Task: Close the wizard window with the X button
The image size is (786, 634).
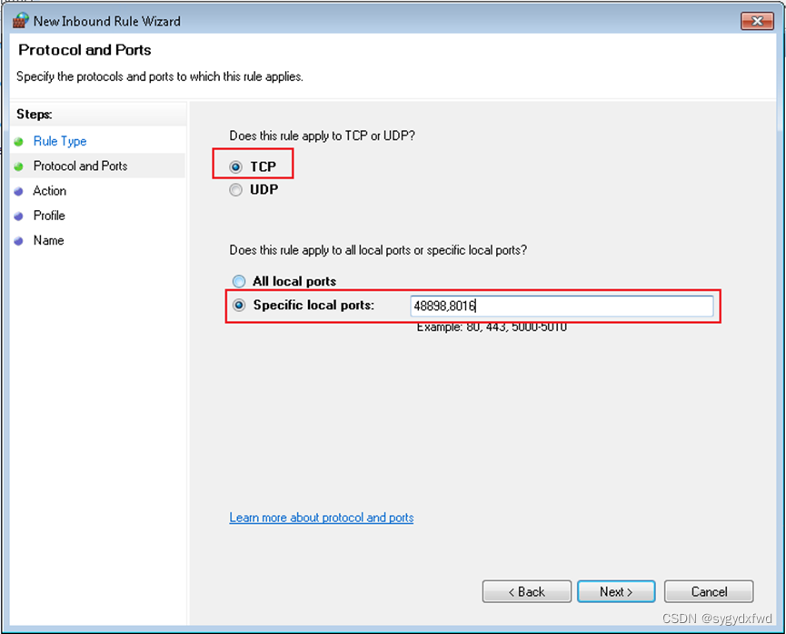Action: 757,21
